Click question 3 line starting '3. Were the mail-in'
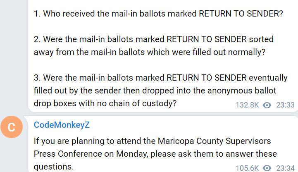This screenshot has height=172, width=298. pos(161,78)
